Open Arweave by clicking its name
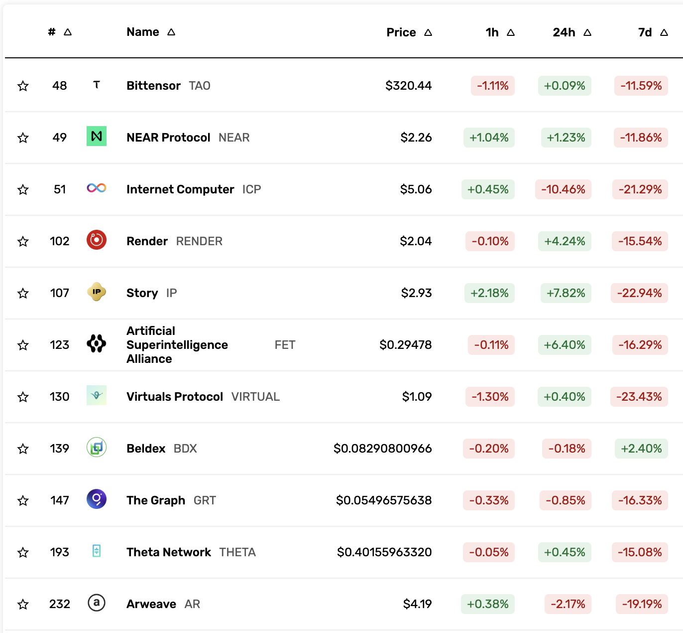The width and height of the screenshot is (683, 633). 151,604
